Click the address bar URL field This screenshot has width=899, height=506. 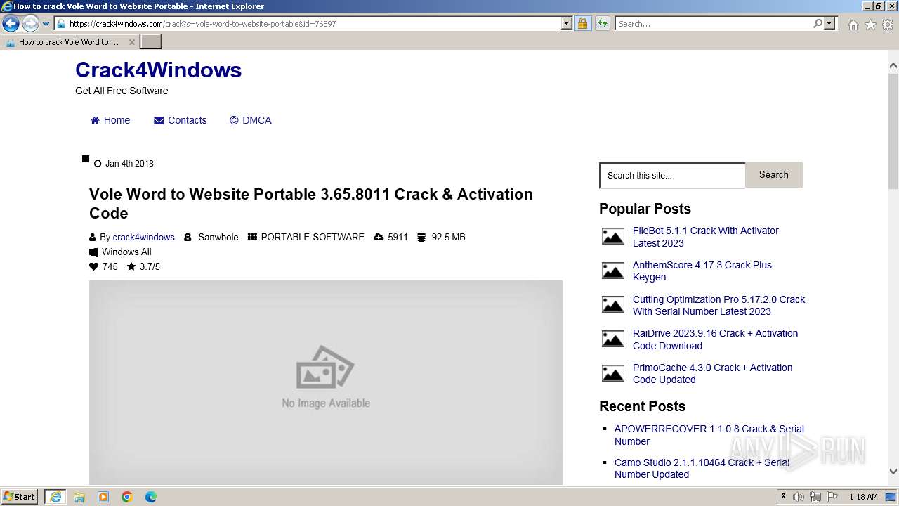(x=314, y=24)
